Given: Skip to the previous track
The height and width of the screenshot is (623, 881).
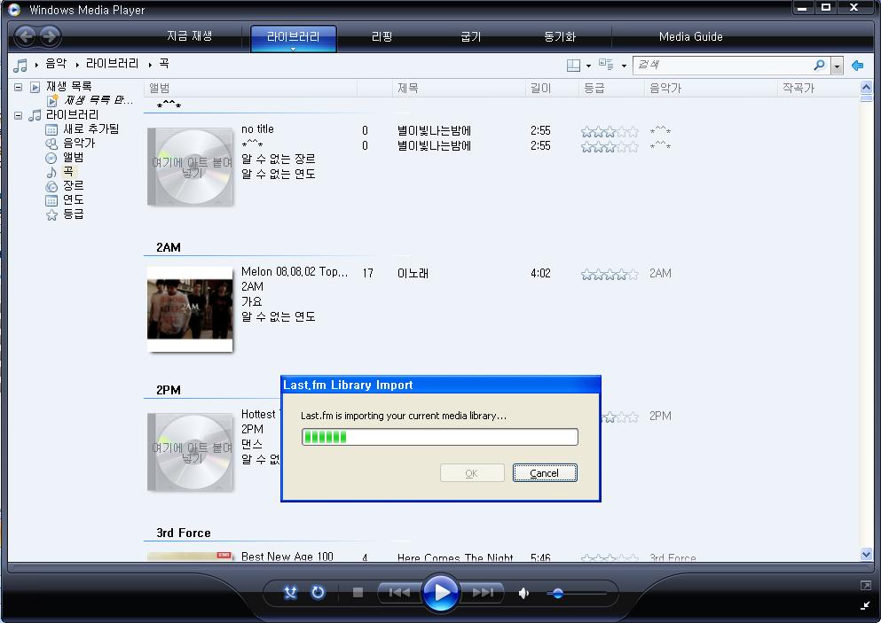Looking at the screenshot, I should pos(399,592).
